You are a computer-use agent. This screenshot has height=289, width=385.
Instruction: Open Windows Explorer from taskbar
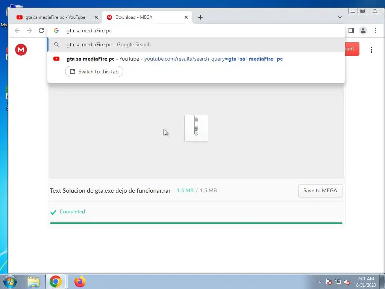[x=33, y=281]
